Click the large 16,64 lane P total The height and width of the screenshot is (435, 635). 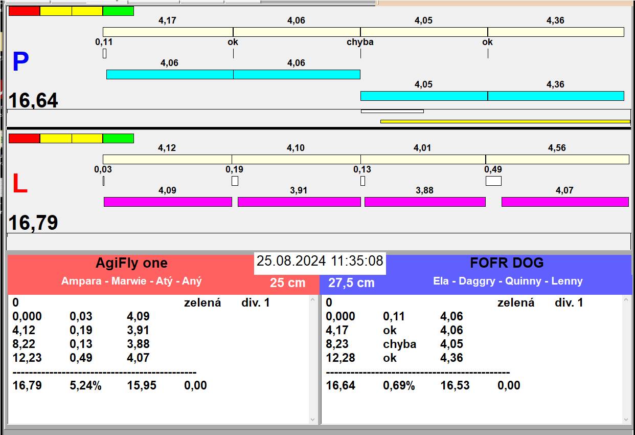tap(33, 100)
